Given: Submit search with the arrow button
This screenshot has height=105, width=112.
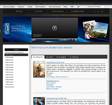Looking at the screenshot, I should click(x=105, y=7).
